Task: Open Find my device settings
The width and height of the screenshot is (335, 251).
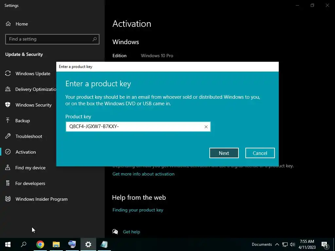Action: pyautogui.click(x=30, y=168)
